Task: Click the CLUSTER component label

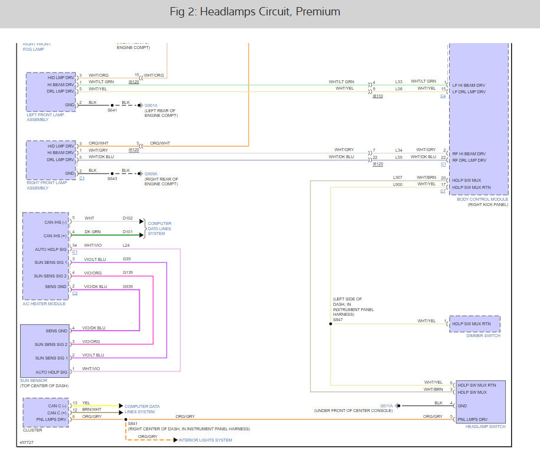Action: coord(32,430)
